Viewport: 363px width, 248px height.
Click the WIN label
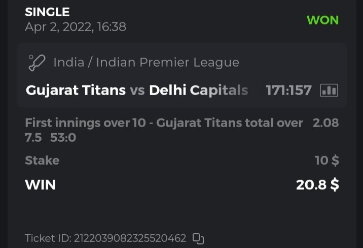(x=40, y=184)
